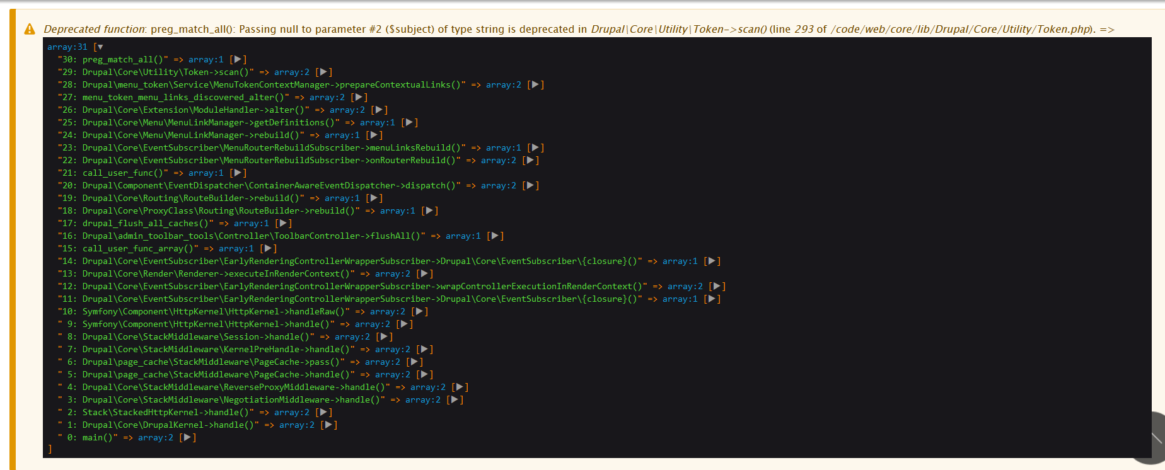Expand array for 19: Routing\RouteBuilder->rebuild()
The image size is (1165, 470).
[374, 198]
